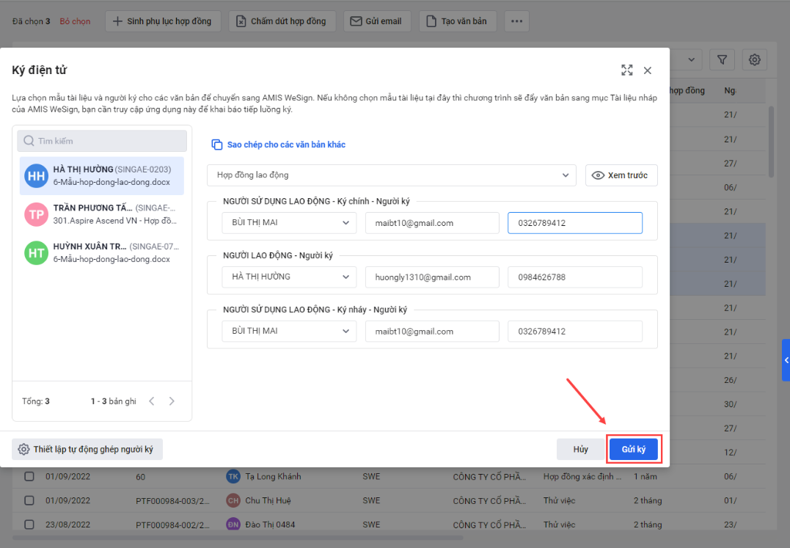
Task: Open the Hợp đồng lao động template dropdown
Action: pos(392,175)
